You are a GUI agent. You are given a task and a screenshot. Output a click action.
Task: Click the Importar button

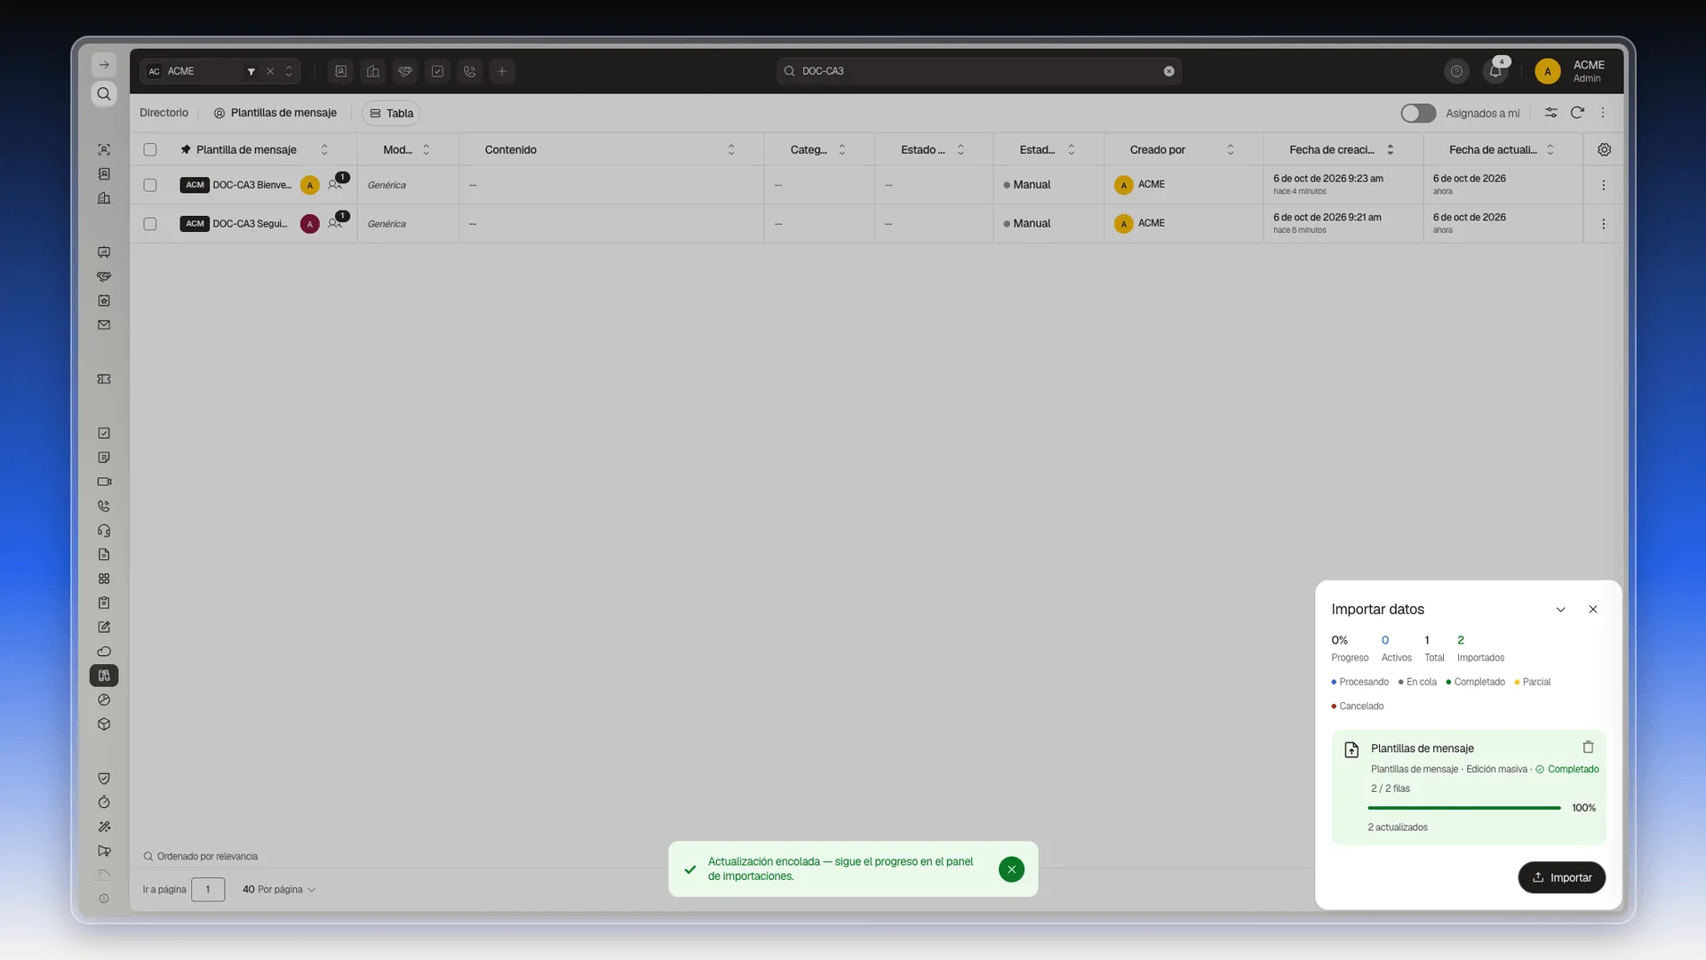pyautogui.click(x=1561, y=877)
